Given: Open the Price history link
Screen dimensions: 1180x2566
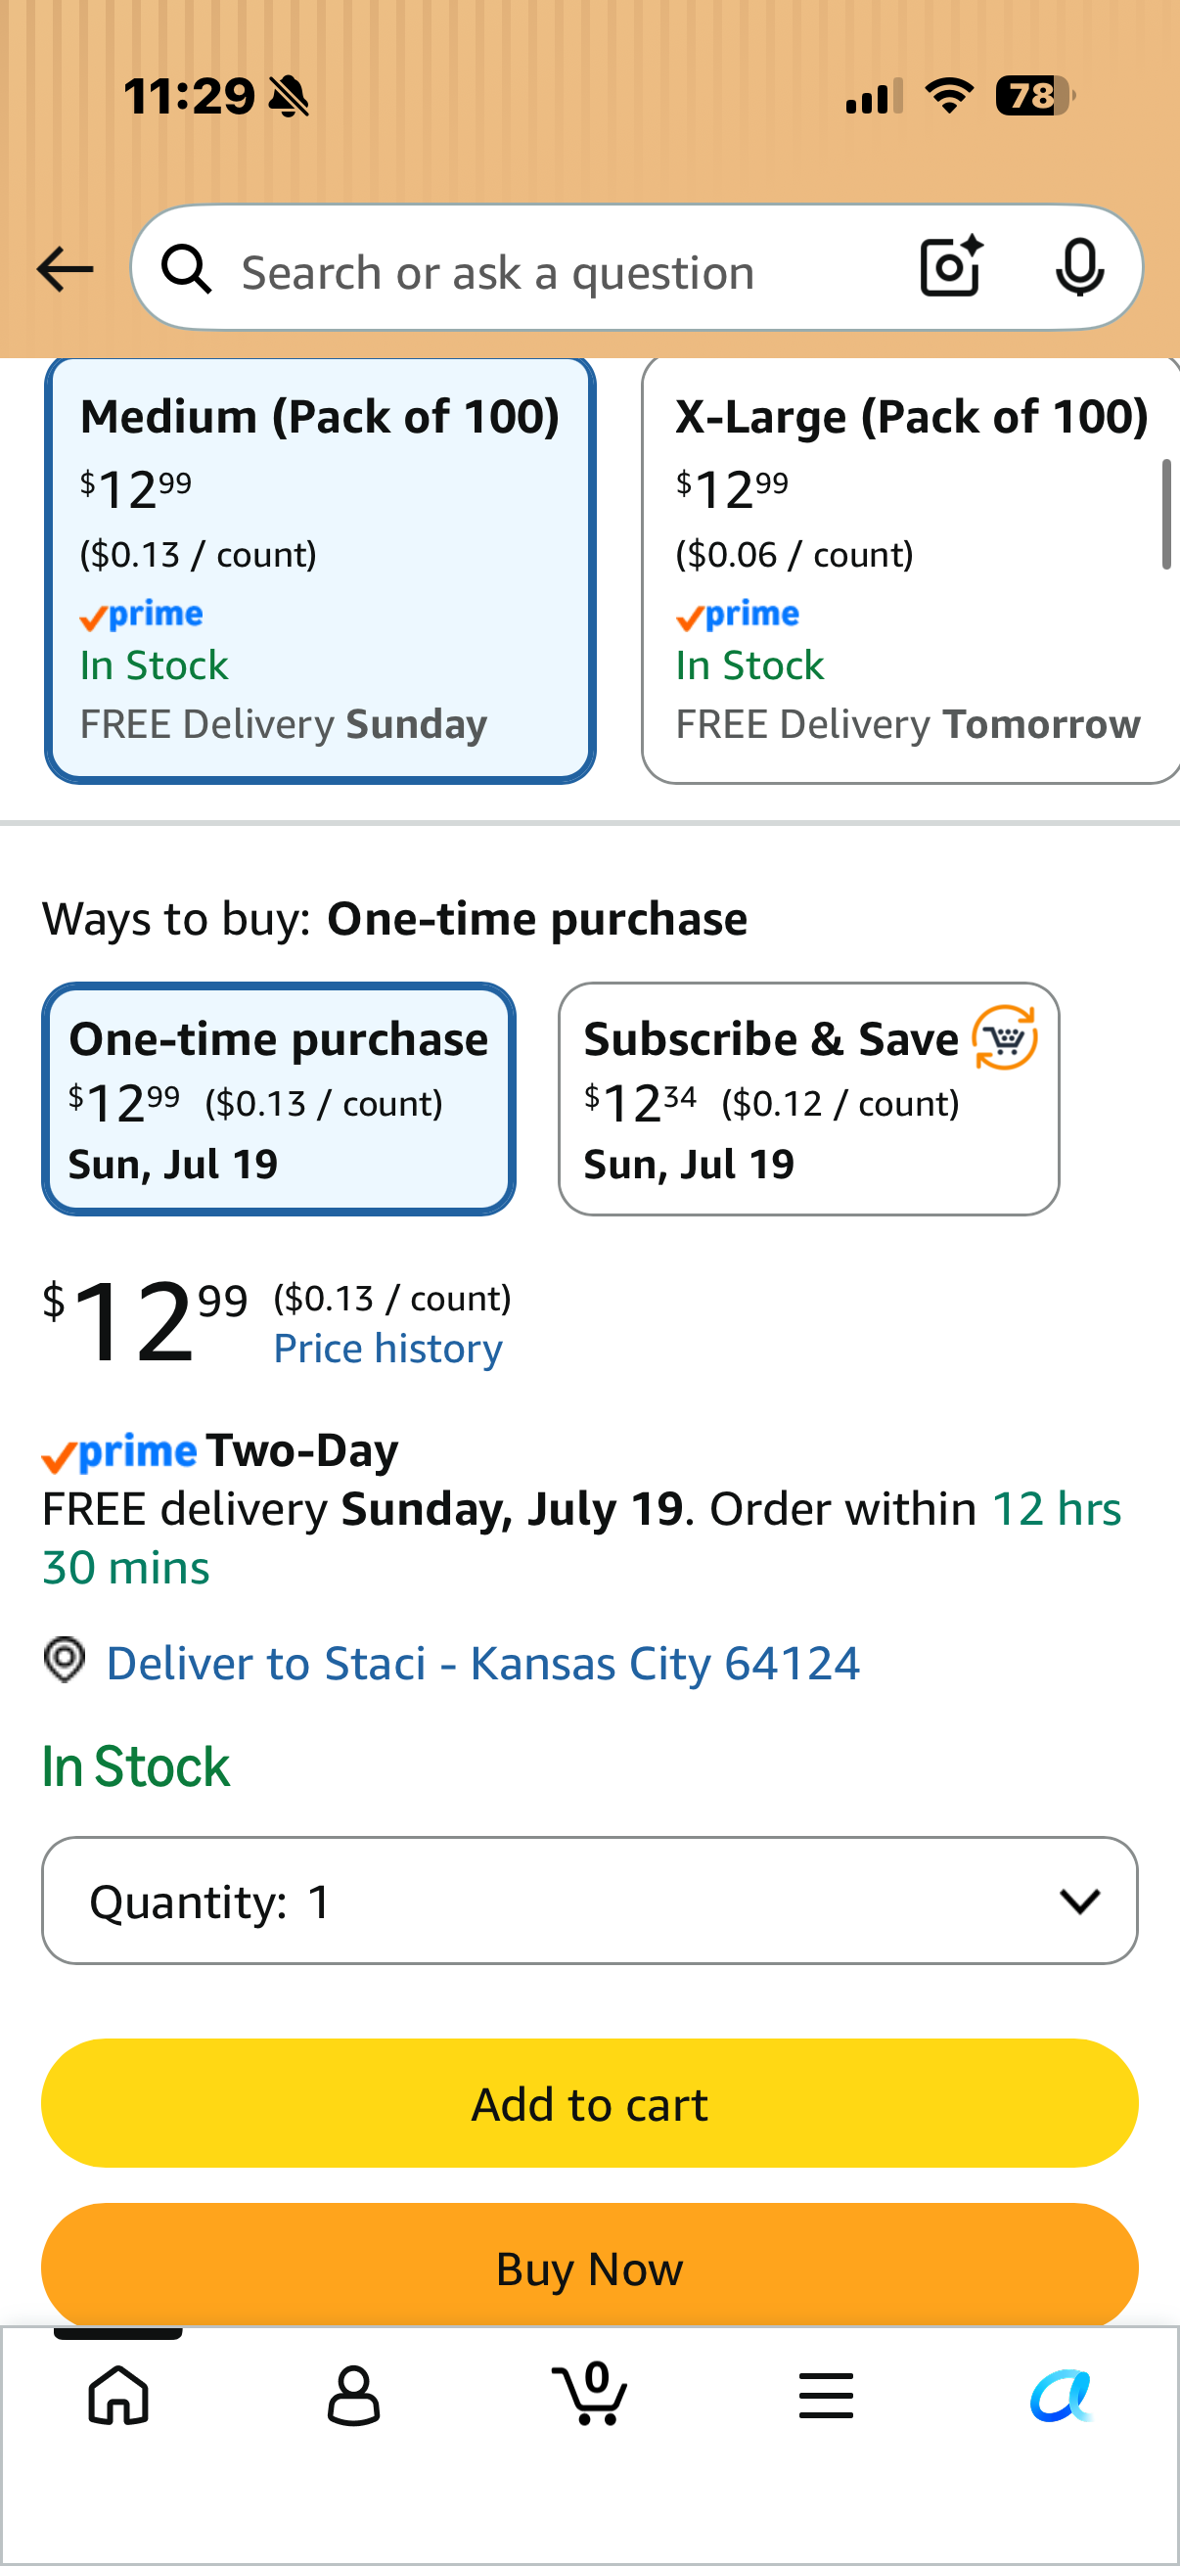Looking at the screenshot, I should (x=388, y=1348).
